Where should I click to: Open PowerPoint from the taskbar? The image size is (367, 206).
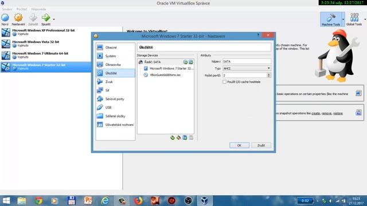click(88, 201)
